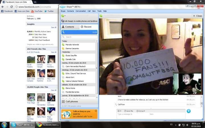The image size is (205, 128).
Task: Open the Conversation menu
Action: click(81, 11)
